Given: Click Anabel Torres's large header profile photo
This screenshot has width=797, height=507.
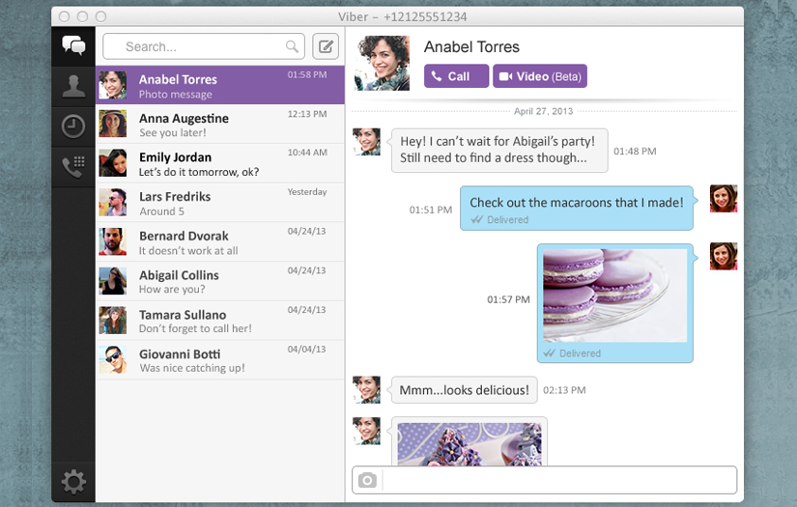Looking at the screenshot, I should coord(382,63).
